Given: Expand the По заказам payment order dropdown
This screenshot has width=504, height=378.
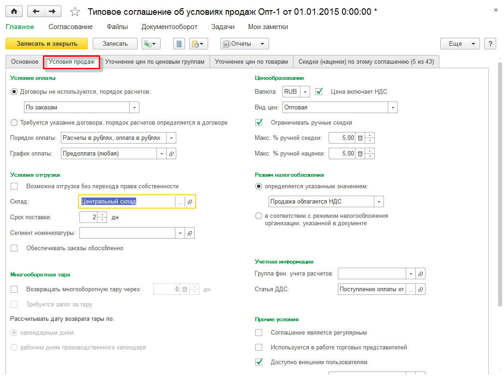Looking at the screenshot, I should [134, 108].
